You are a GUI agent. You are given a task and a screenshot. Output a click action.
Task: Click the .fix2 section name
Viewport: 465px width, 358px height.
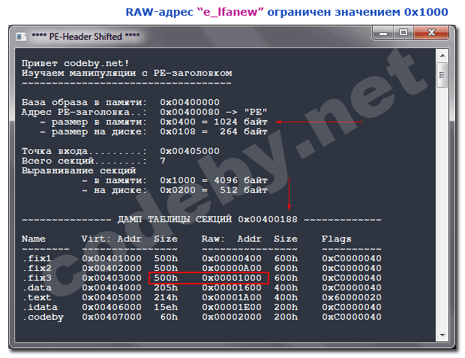37,269
